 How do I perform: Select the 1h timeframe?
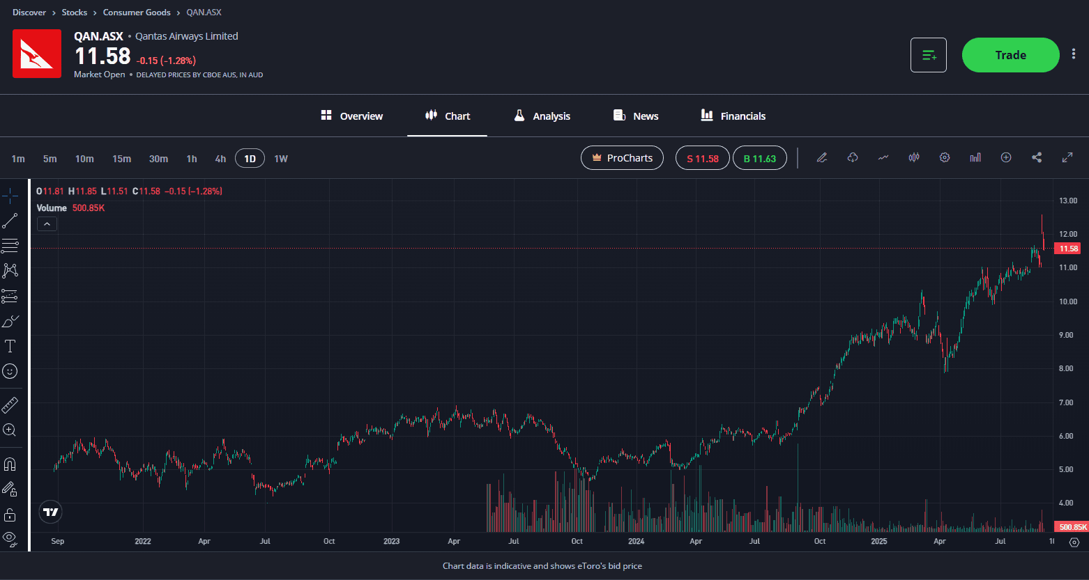pyautogui.click(x=192, y=159)
